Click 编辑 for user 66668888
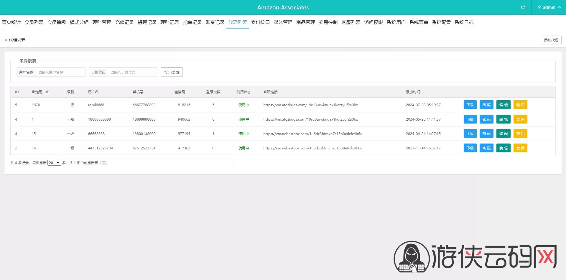Viewport: 566px width, 280px height. [x=503, y=134]
